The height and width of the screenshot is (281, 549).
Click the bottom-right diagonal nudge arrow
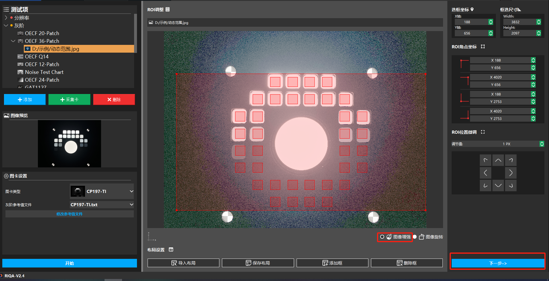tap(511, 186)
